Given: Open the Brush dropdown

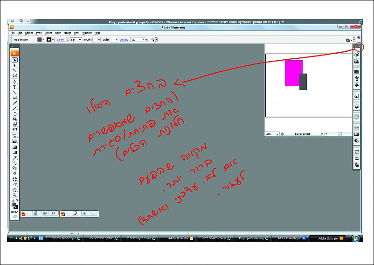Looking at the screenshot, I should click(x=99, y=40).
